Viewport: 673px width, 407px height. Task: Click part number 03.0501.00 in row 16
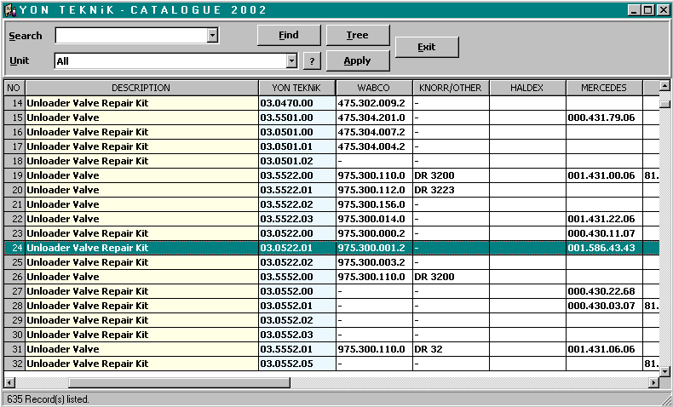[x=286, y=132]
